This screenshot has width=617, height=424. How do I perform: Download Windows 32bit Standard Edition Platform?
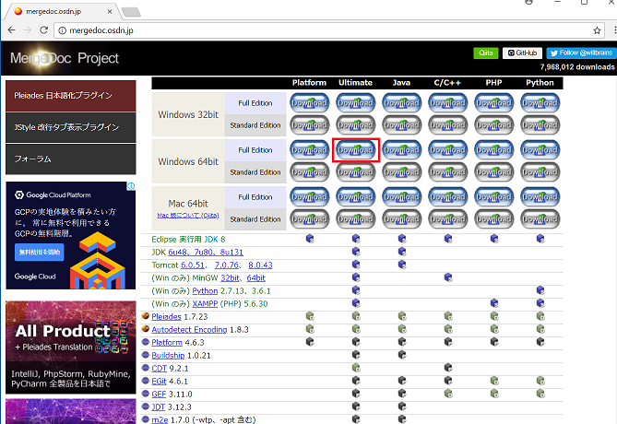tap(309, 125)
